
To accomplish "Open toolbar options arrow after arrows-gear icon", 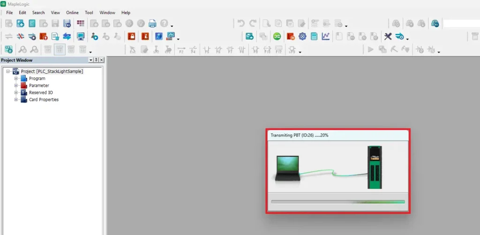I will pos(407,39).
